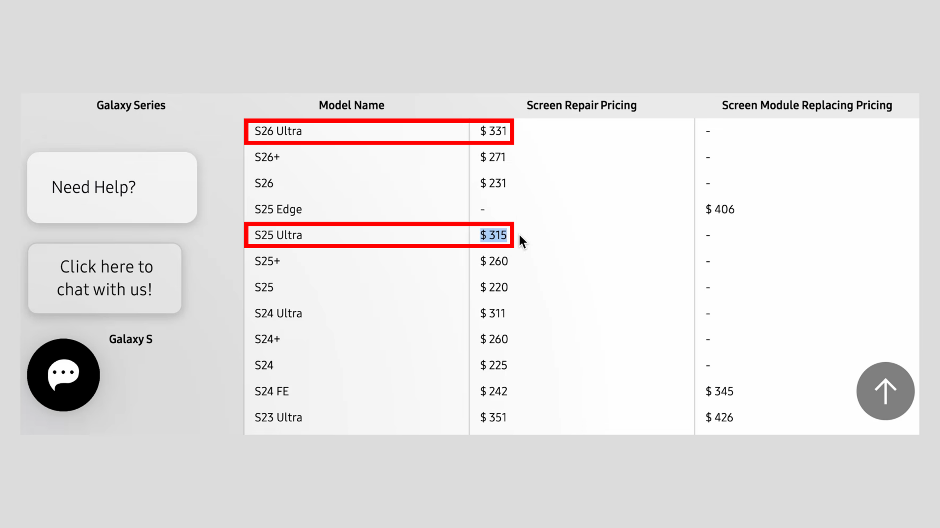940x528 pixels.
Task: Click the Screen Module Replacing Pricing header
Action: [x=807, y=105]
